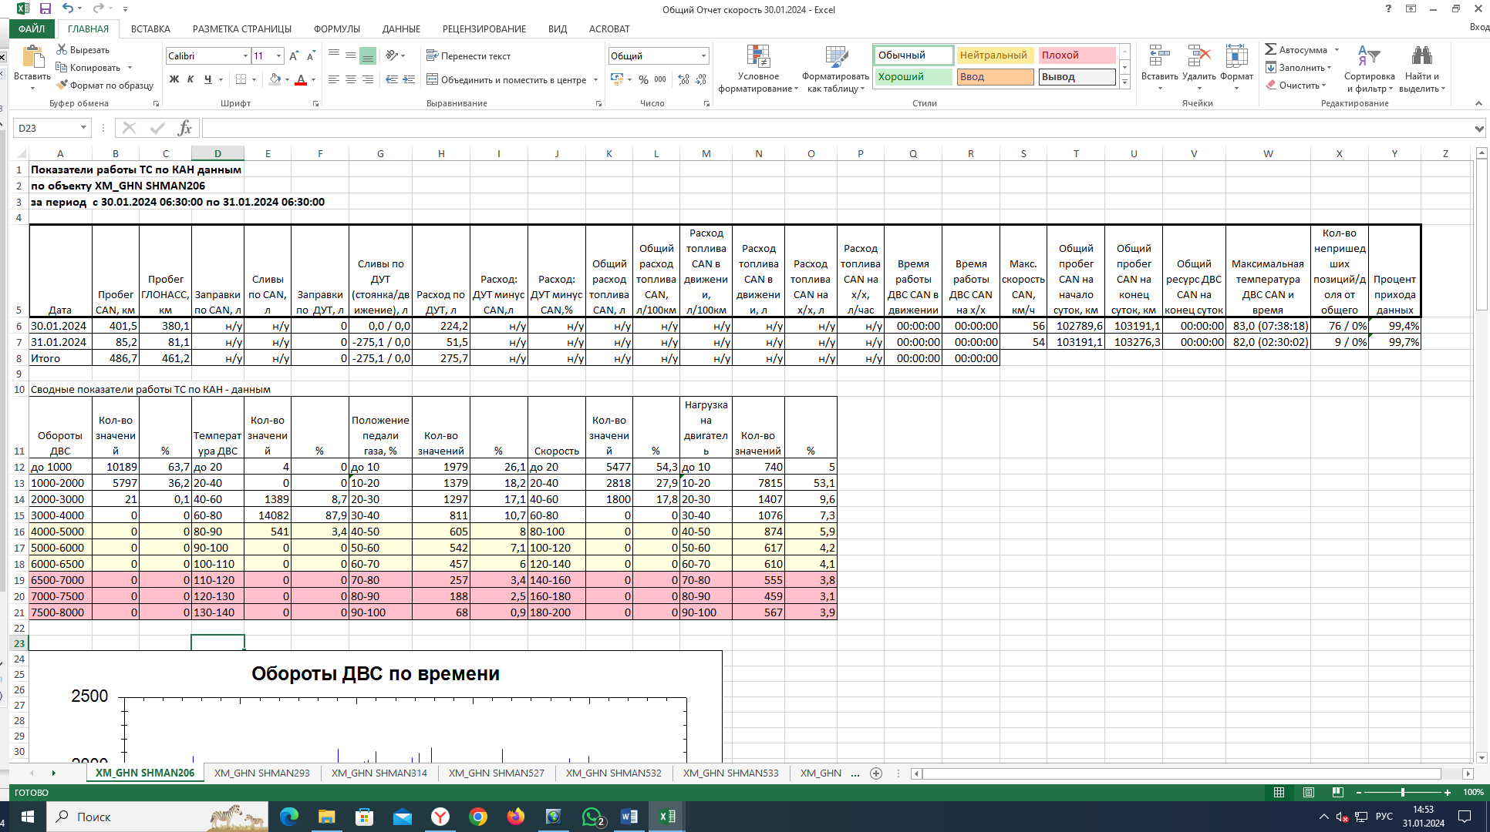Click the formula bar input field
This screenshot has width=1490, height=832.
click(x=836, y=128)
